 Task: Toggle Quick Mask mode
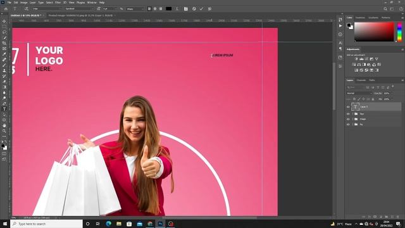[4, 154]
